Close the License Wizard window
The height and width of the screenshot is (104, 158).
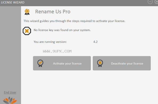click(x=156, y=2)
